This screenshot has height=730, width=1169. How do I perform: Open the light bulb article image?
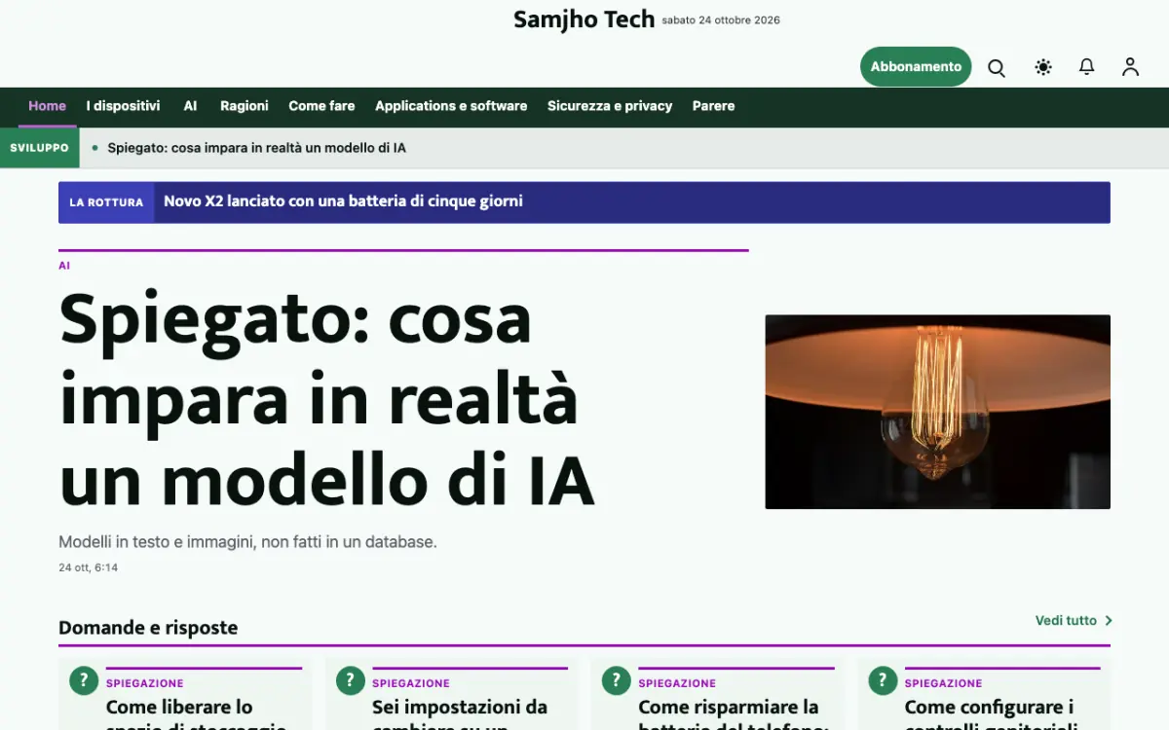937,412
